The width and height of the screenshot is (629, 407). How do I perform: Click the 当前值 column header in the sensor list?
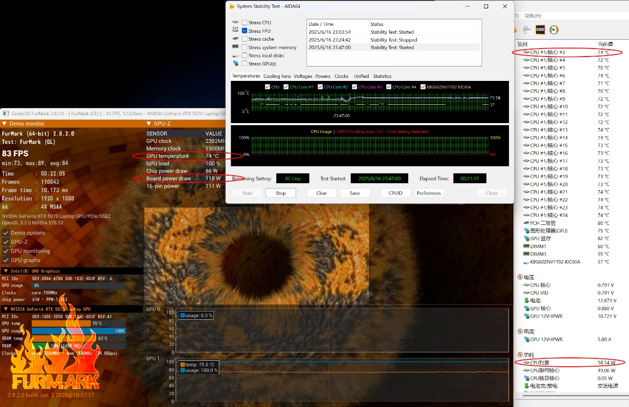coord(612,44)
